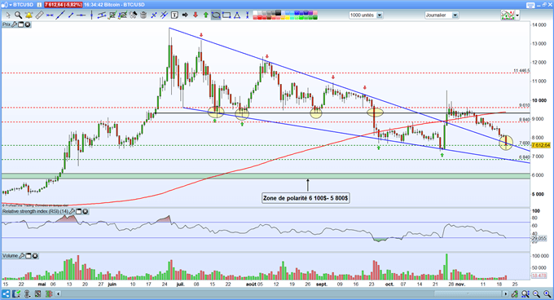Pick the black color swatch
554x300 pixels.
[279, 13]
